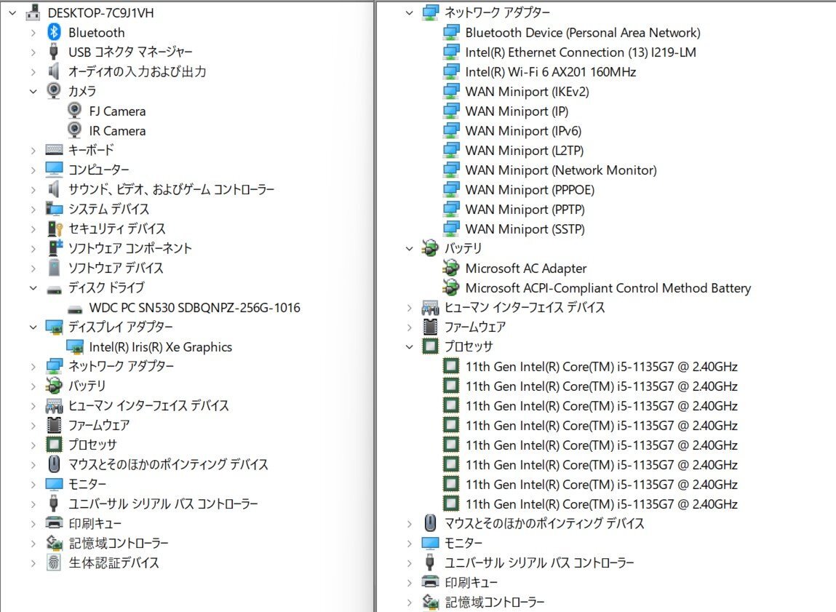Expand モニター in right pane
Screen dimensions: 836x612
tap(409, 543)
